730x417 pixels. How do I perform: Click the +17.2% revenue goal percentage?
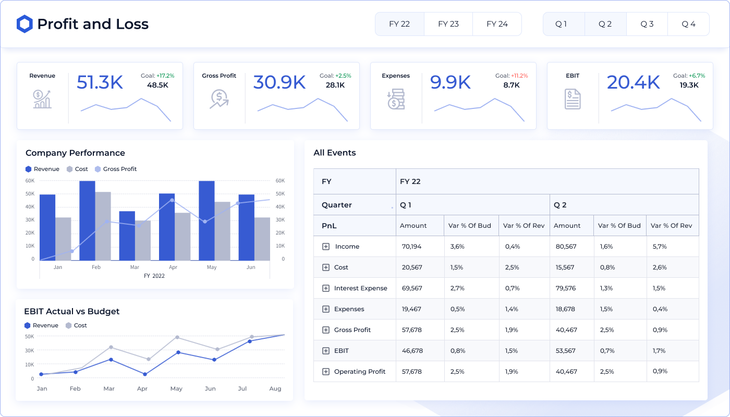click(165, 76)
